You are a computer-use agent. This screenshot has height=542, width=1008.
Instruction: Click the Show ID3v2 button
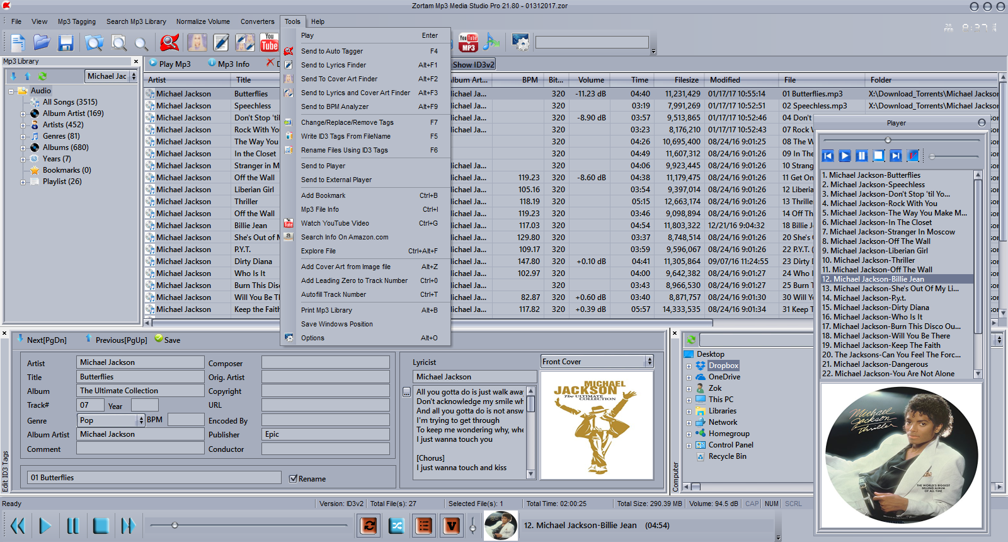[x=473, y=64]
